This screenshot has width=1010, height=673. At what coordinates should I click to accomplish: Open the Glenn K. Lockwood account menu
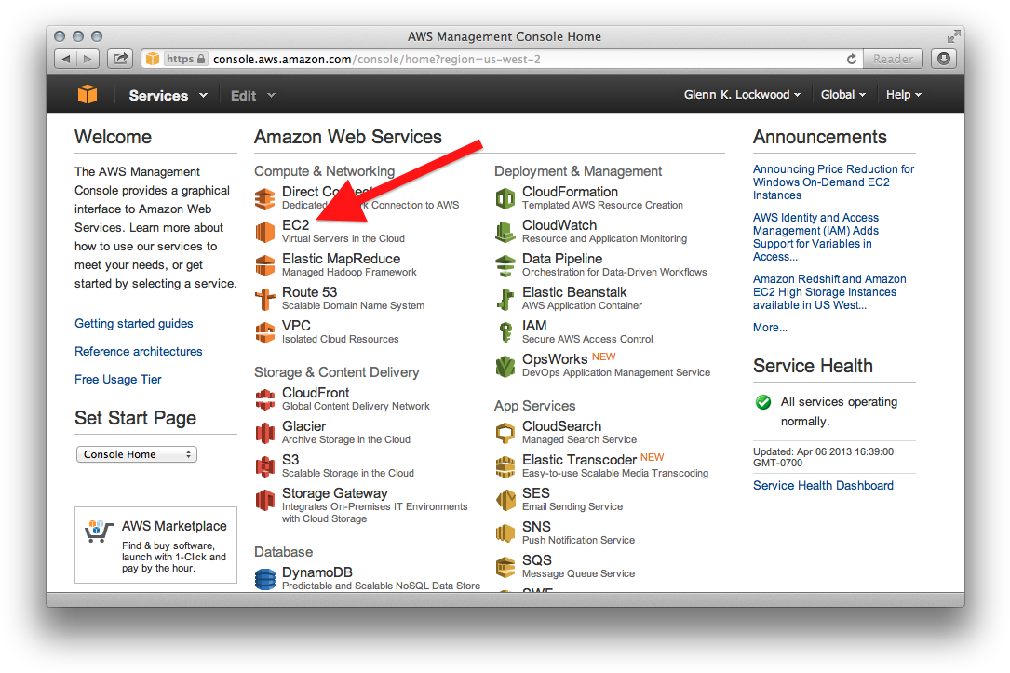coord(742,95)
